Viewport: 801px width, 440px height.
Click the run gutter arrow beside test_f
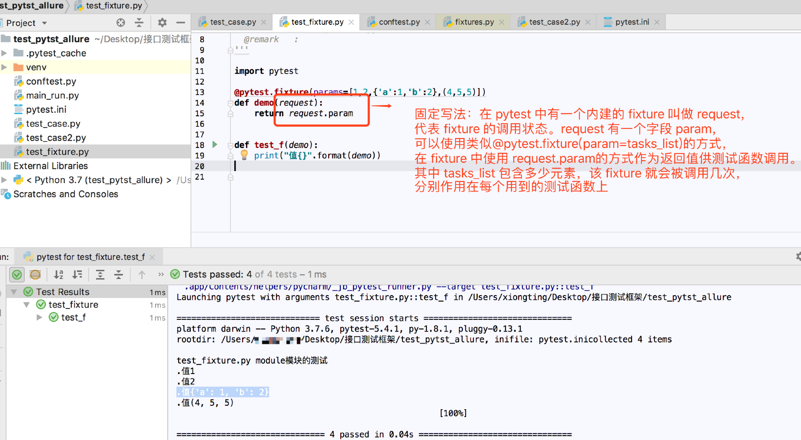pos(215,144)
